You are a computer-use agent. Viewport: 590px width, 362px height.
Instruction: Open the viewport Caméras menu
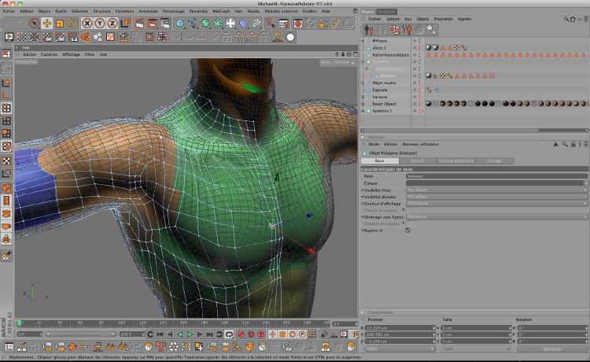click(49, 54)
